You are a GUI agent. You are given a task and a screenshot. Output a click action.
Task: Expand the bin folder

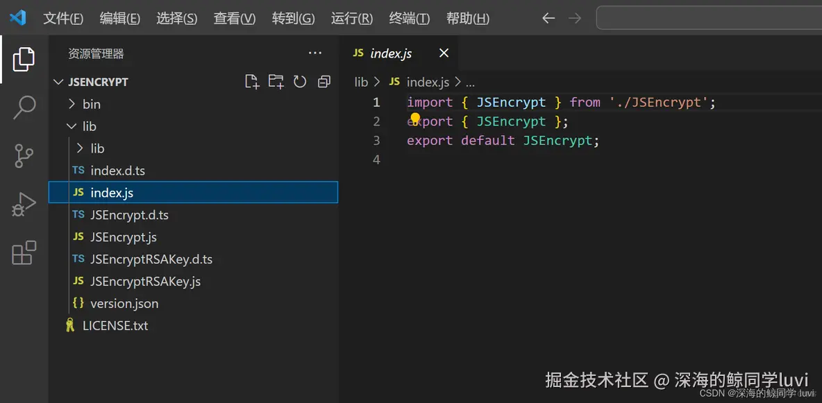(x=72, y=104)
